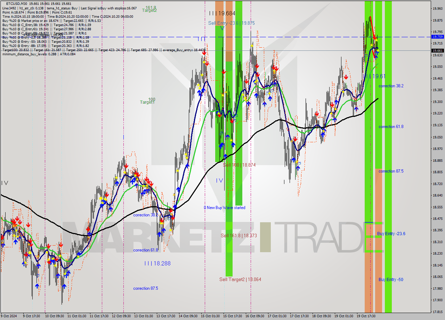The width and height of the screenshot is (445, 320).
Task: Click the '17 Oct 17:30' time label
Action: pos(299,316)
